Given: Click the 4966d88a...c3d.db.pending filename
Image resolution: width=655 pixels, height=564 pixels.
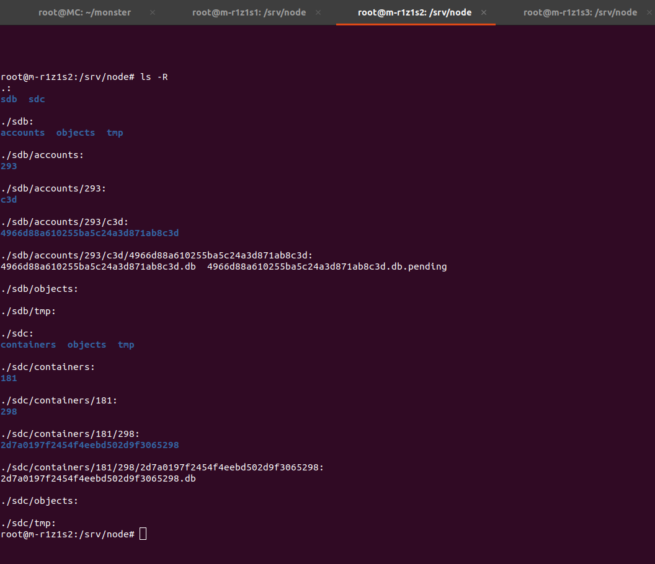Looking at the screenshot, I should click(x=327, y=267).
